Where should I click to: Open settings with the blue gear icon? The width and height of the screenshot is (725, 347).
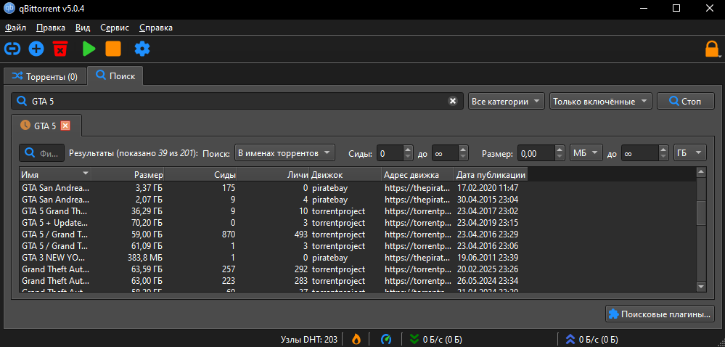[142, 49]
